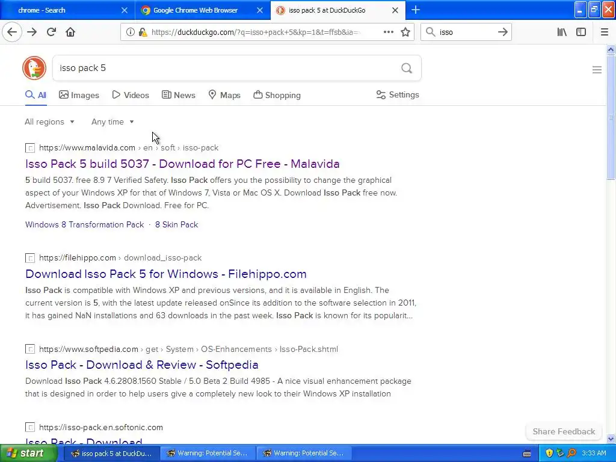
Task: Open Download Isso Pack 5 Filehippo link
Action: tap(166, 274)
